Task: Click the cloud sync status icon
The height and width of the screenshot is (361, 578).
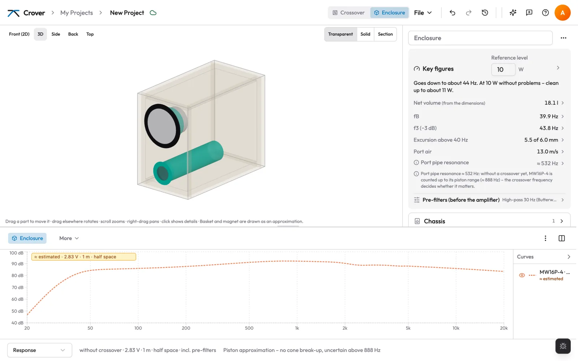Action: pos(153,13)
